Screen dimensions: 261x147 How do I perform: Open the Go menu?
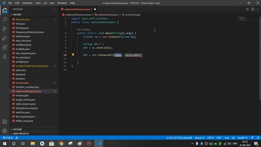coord(45,3)
